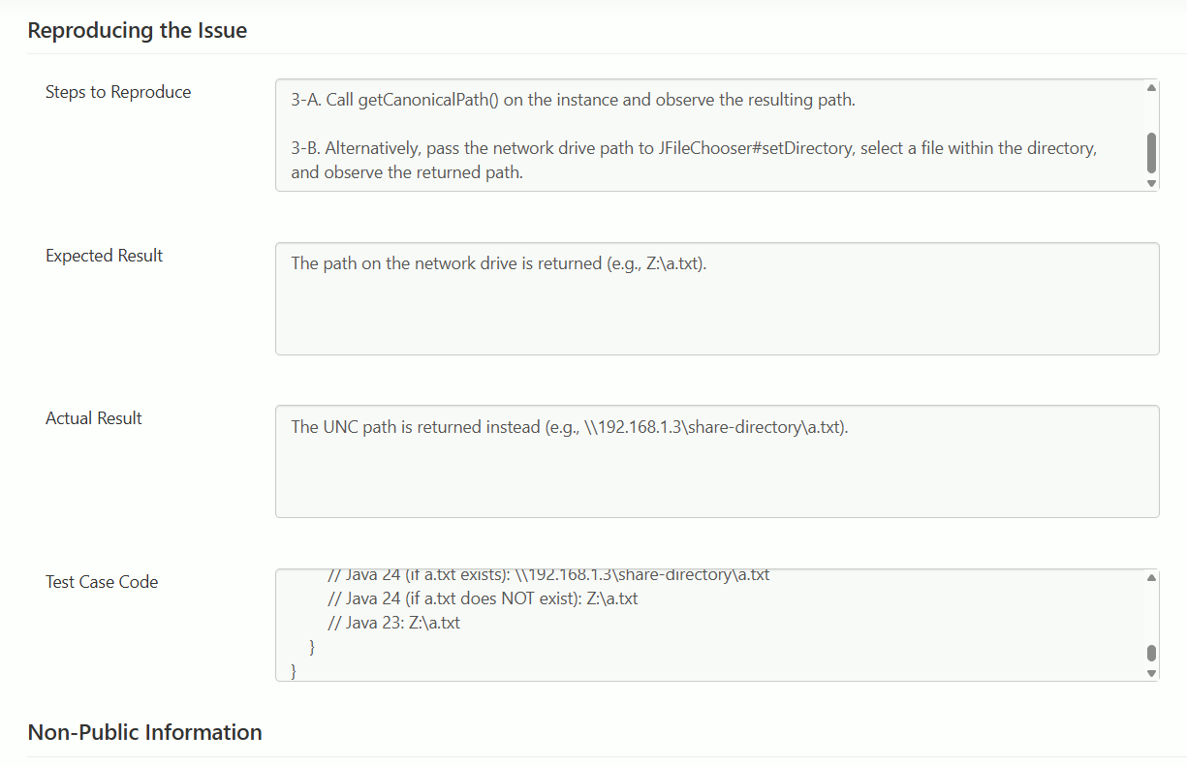Click the "does NOT exist" comment line
The width and height of the screenshot is (1187, 766).
pyautogui.click(x=483, y=598)
